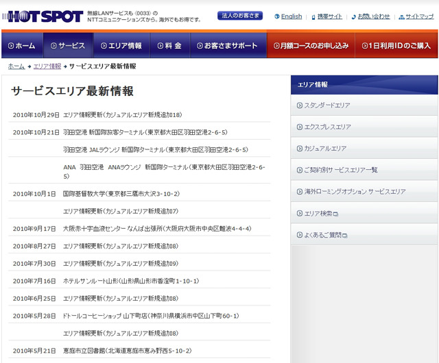This screenshot has height=363, width=439.
Task: Click the globe icon beside English
Action: (x=277, y=16)
